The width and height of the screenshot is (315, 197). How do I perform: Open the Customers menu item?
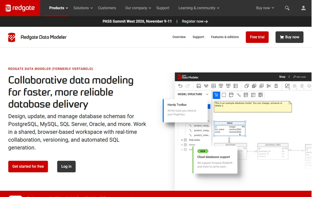point(107,8)
